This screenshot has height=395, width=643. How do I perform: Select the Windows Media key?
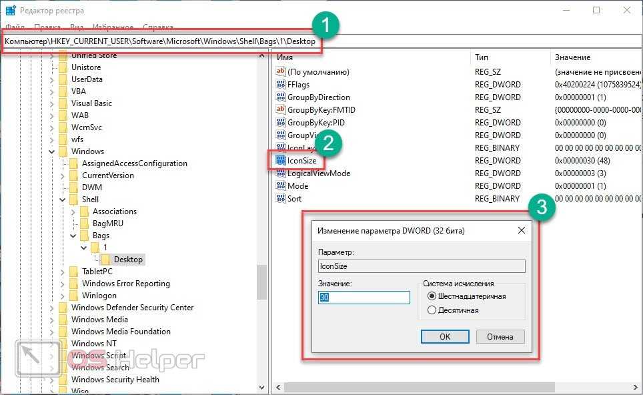[99, 320]
